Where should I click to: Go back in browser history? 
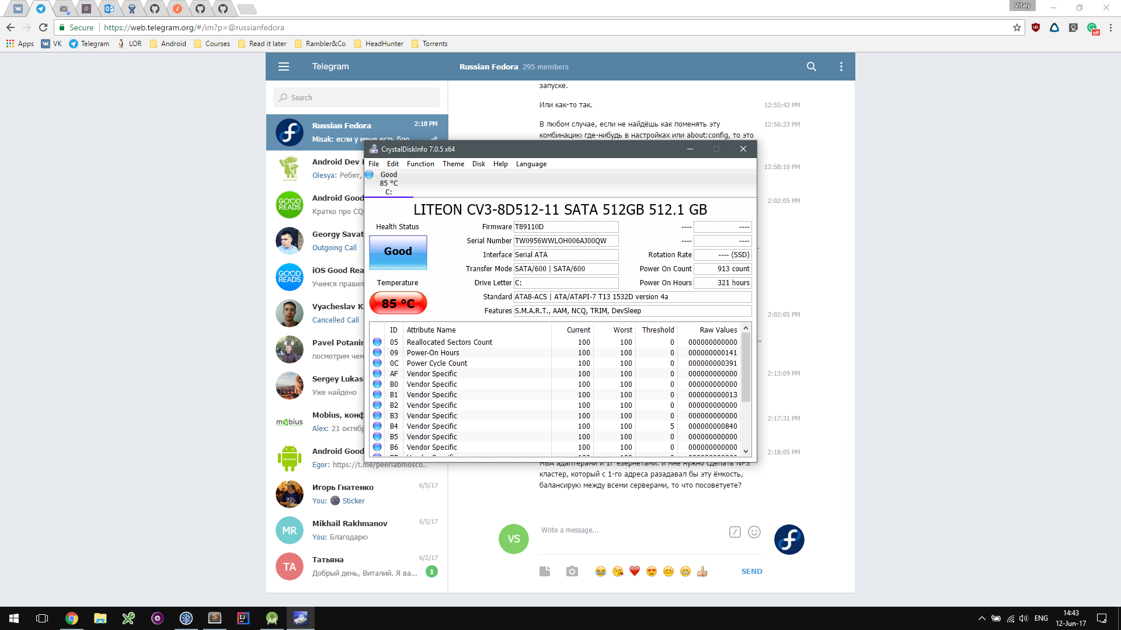tap(11, 27)
